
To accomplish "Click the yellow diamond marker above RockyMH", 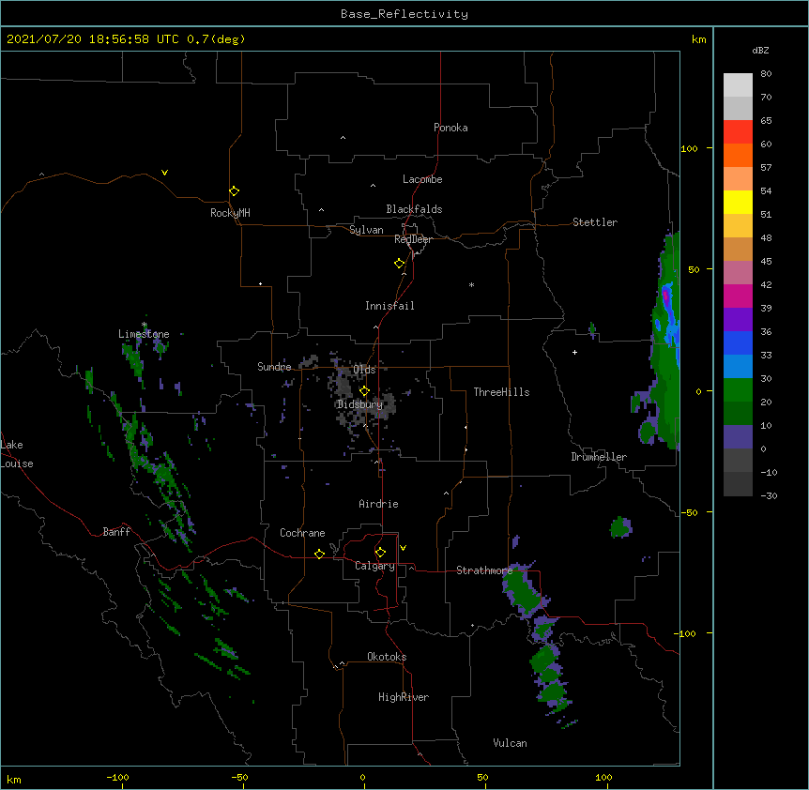I will 234,190.
